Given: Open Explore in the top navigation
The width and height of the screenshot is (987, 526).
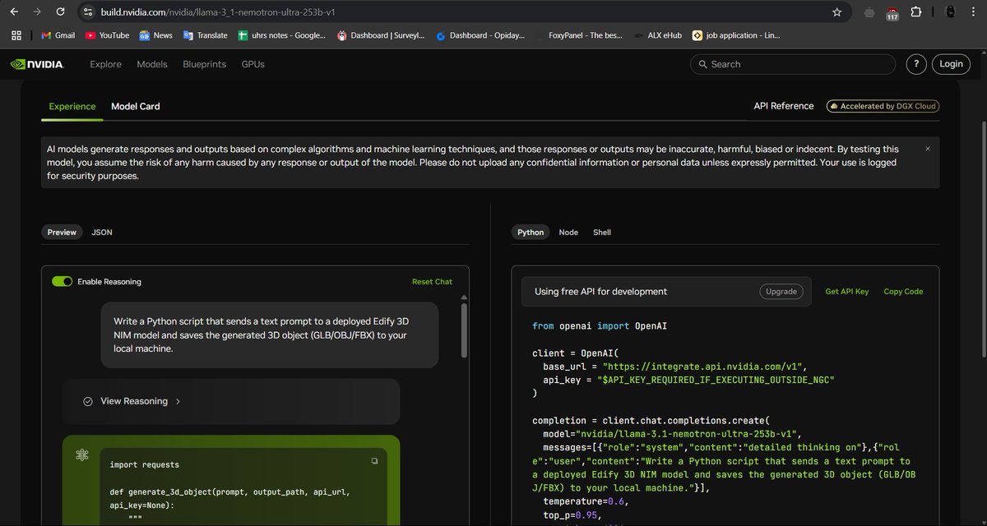Looking at the screenshot, I should (x=105, y=64).
